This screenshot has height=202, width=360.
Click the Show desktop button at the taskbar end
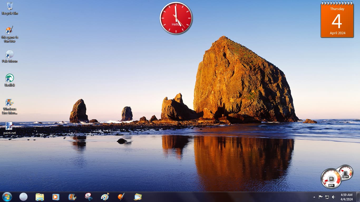point(358,197)
